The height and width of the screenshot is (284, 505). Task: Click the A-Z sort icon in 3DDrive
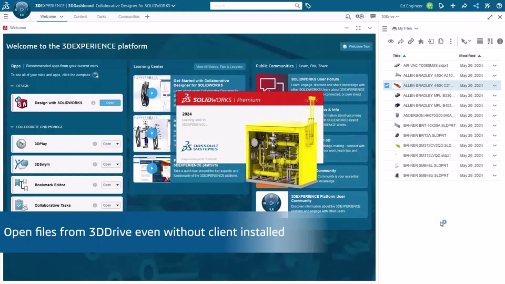click(x=490, y=41)
